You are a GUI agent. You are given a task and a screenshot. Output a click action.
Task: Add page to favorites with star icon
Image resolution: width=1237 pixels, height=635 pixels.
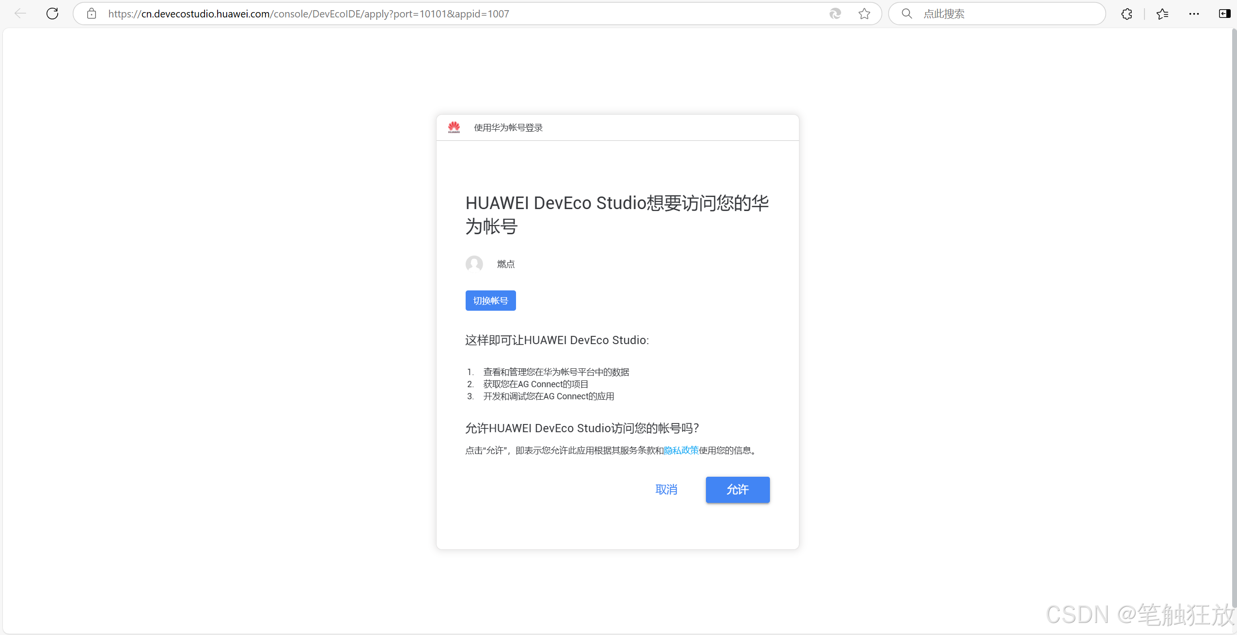click(x=864, y=14)
